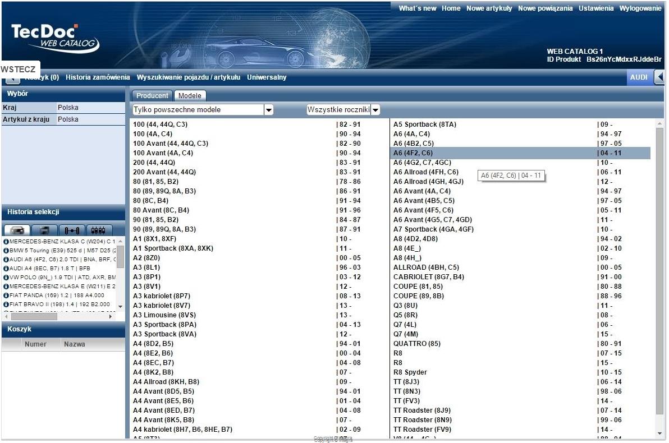Open Uniwersalny section link
This screenshot has width=669, height=443.
point(267,77)
